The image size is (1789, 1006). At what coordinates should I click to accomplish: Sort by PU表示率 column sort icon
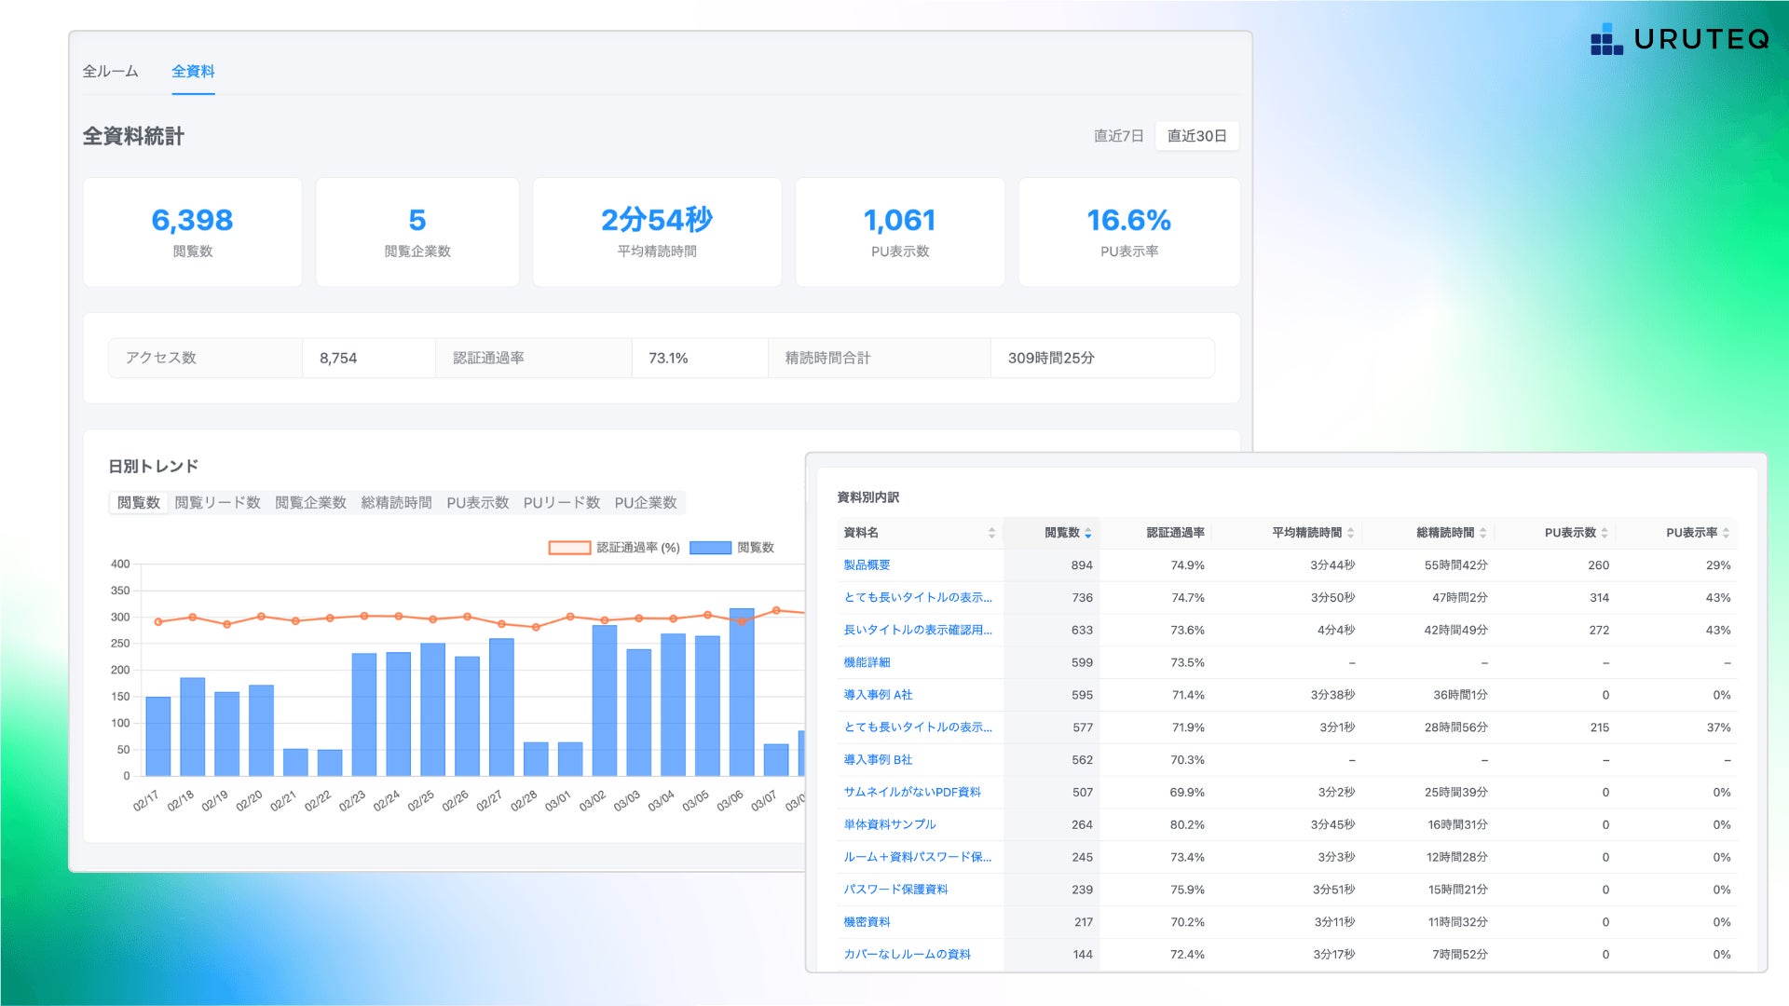point(1726,533)
